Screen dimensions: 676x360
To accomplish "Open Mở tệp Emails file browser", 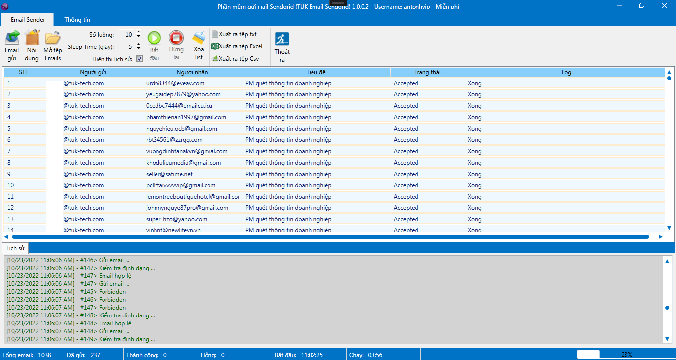I will click(52, 45).
